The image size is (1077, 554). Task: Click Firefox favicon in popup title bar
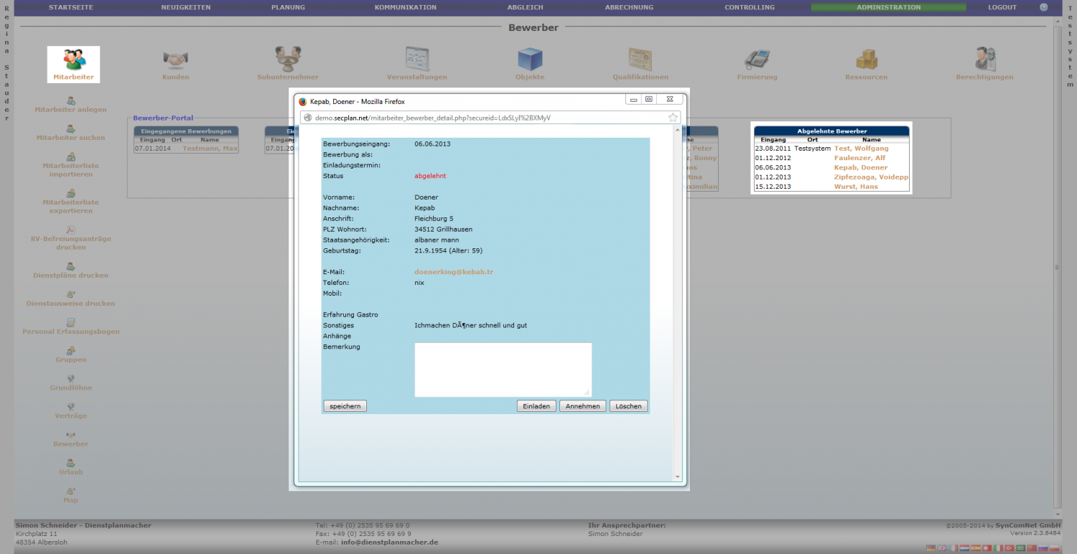[303, 101]
